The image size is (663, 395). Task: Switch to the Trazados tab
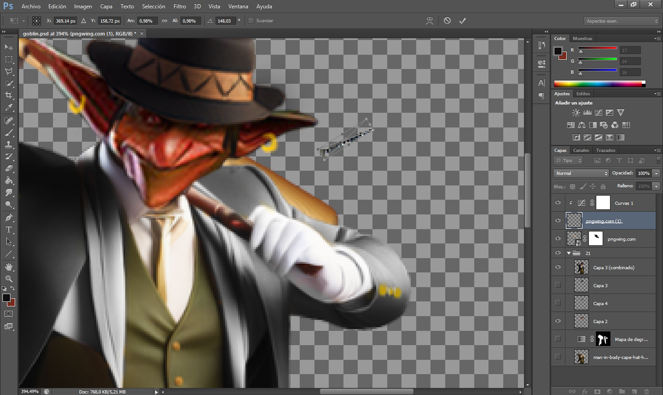click(606, 150)
